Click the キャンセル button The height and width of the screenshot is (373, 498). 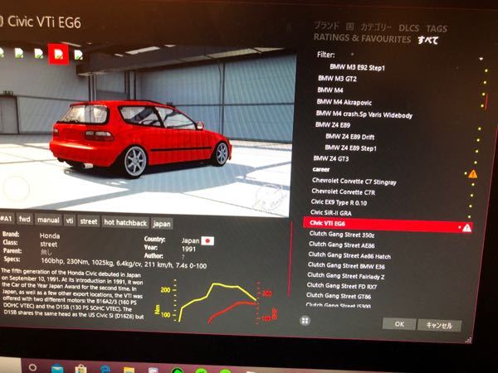click(x=439, y=325)
